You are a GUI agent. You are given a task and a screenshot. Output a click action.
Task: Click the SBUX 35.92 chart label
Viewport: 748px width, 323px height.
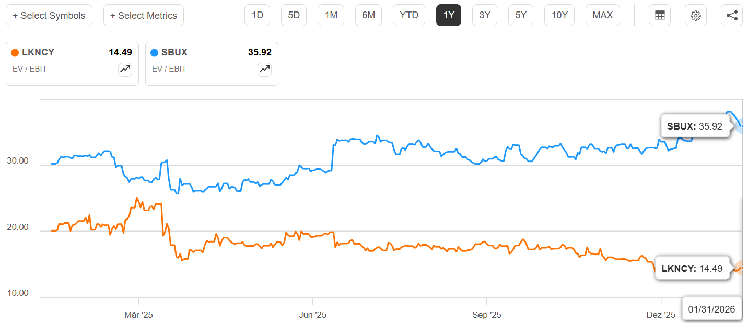coord(695,126)
